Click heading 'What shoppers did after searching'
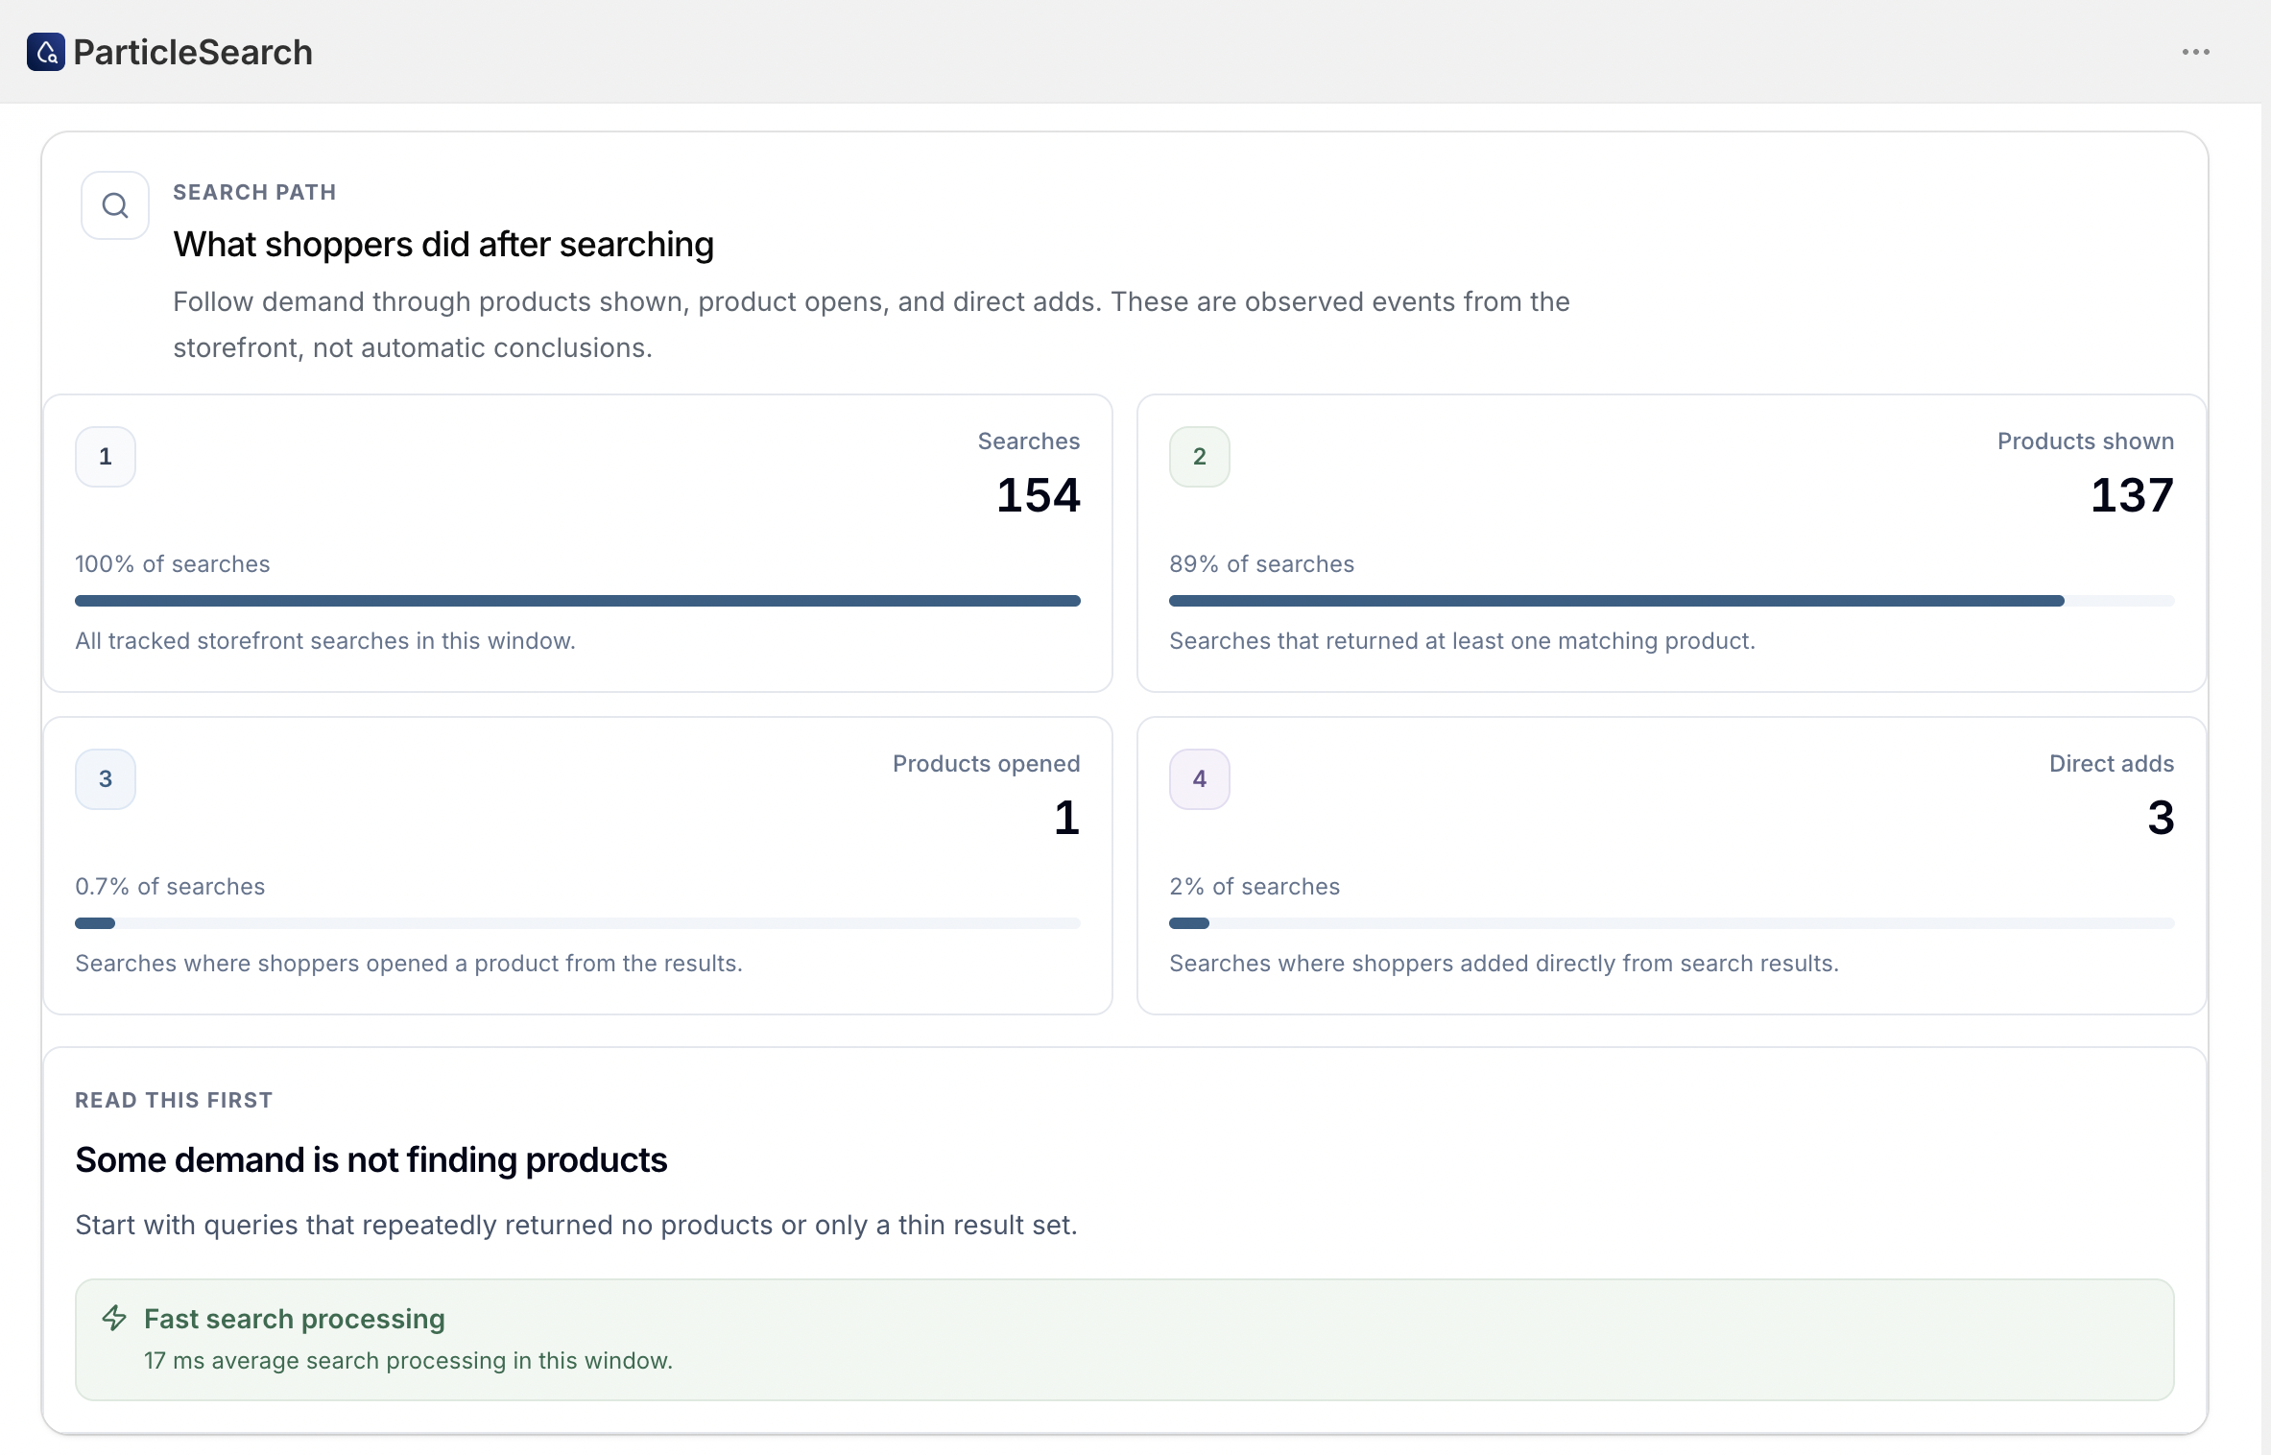This screenshot has height=1455, width=2271. pyautogui.click(x=443, y=245)
